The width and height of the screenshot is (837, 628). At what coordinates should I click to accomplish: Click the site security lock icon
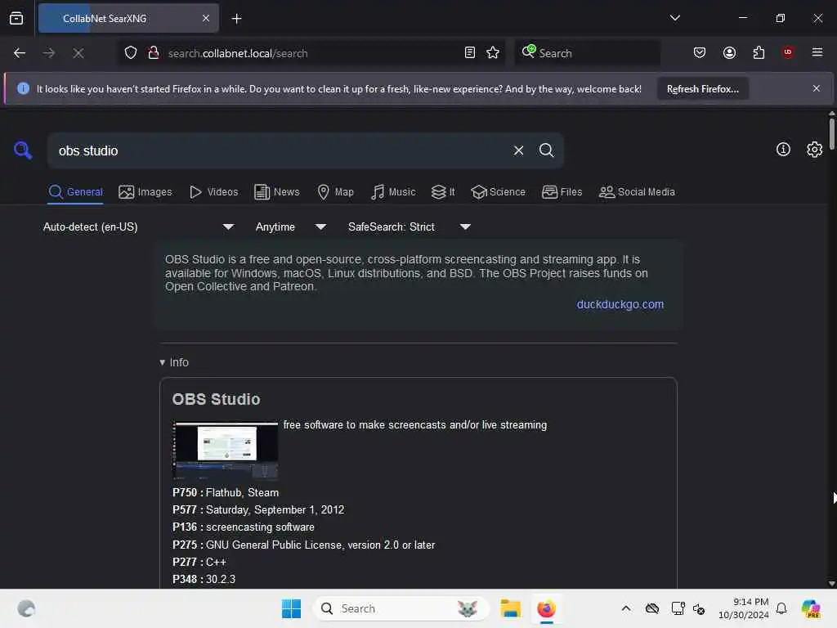pyautogui.click(x=154, y=53)
